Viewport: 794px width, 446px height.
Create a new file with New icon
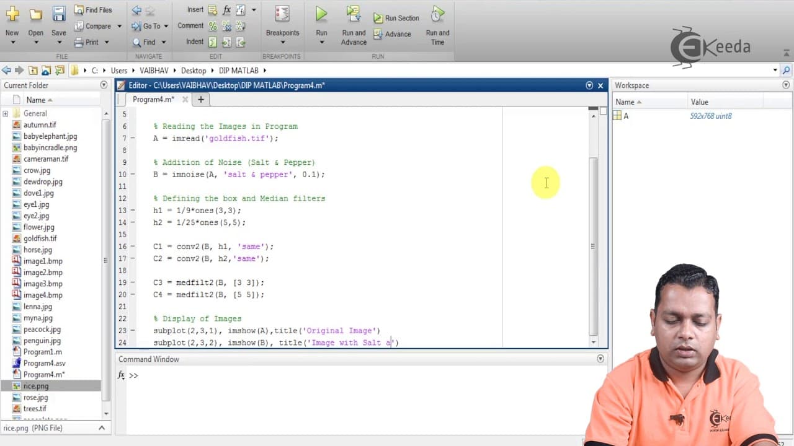(x=12, y=14)
